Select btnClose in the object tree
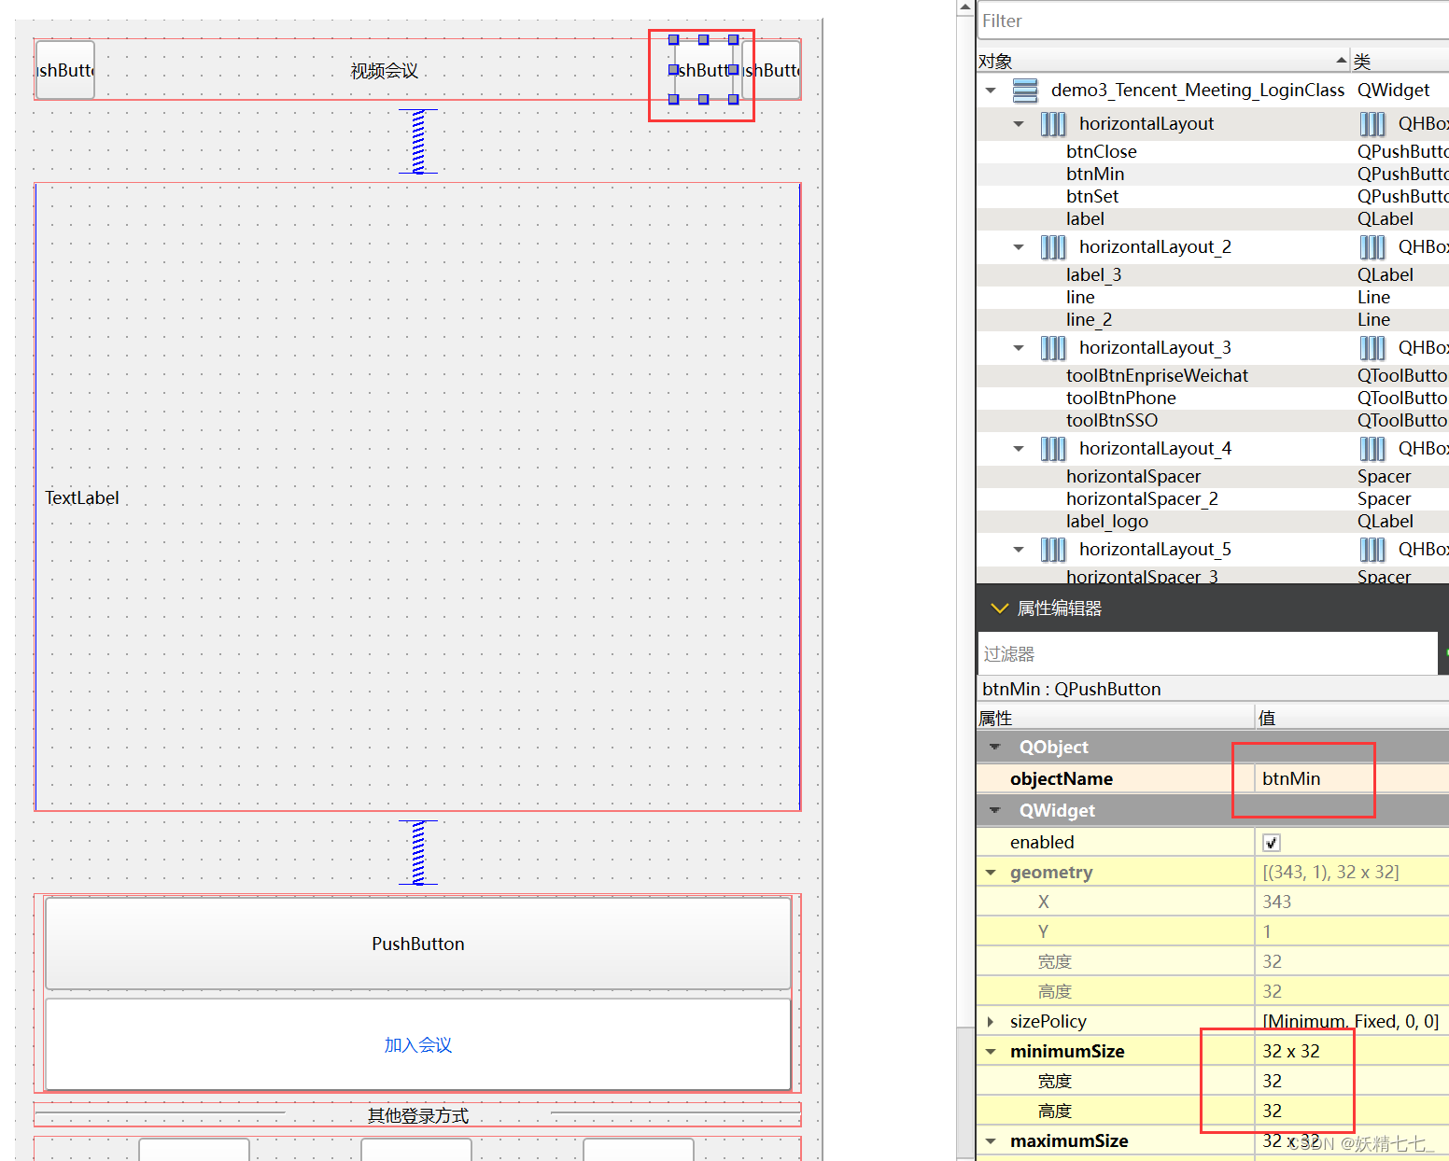Image resolution: width=1449 pixels, height=1161 pixels. (1102, 152)
